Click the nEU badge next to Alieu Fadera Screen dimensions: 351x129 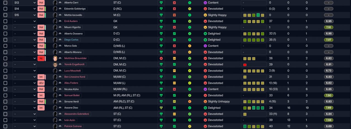[41, 83]
